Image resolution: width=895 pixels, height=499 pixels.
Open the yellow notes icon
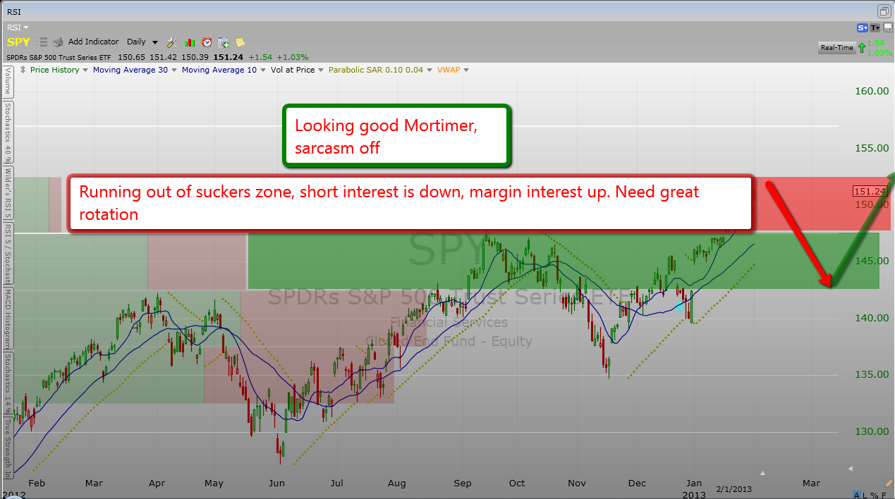coord(240,42)
